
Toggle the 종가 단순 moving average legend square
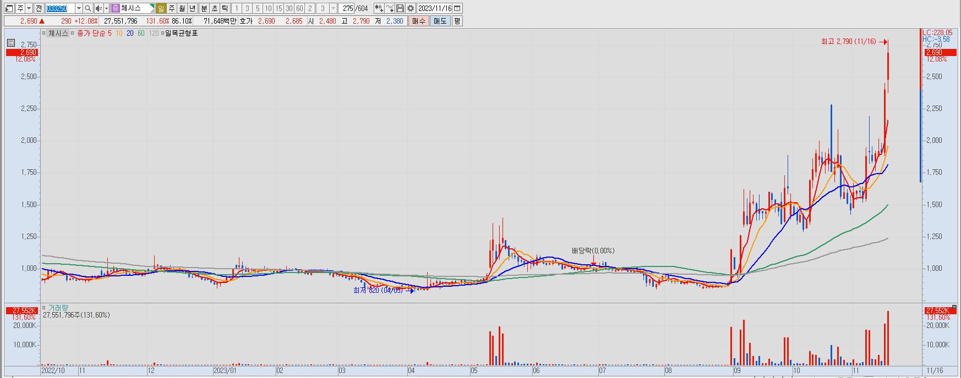point(73,34)
